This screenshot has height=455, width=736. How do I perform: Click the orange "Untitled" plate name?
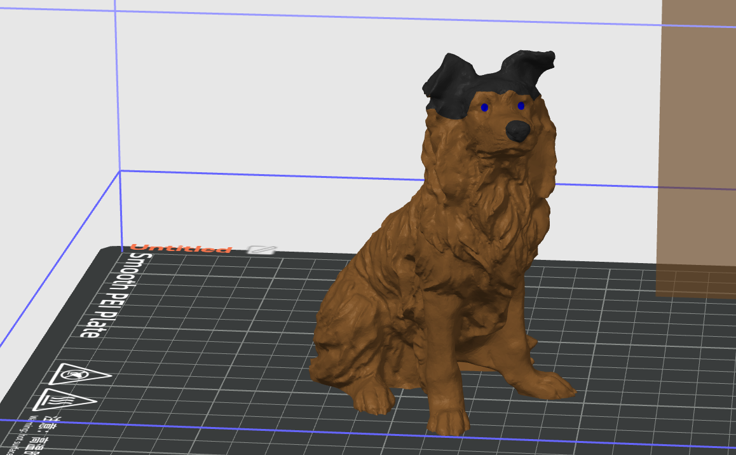pyautogui.click(x=181, y=248)
